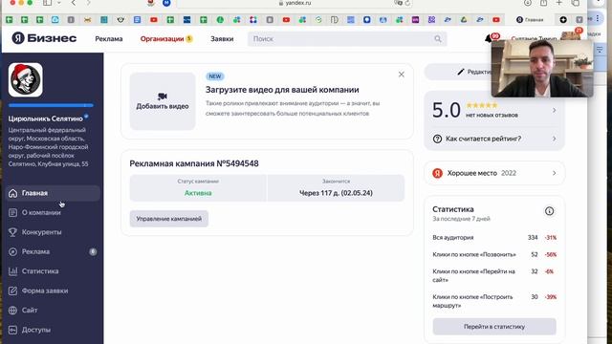
Task: Click Клики по кнопке «Позвонить» row
Action: (x=494, y=254)
